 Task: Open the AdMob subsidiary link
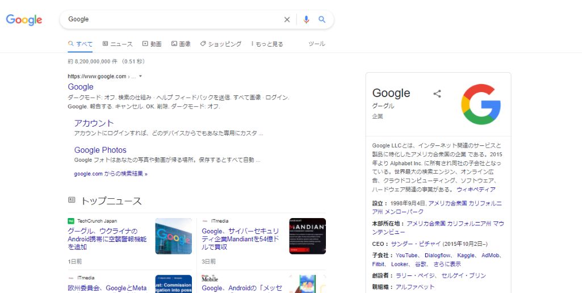491,256
